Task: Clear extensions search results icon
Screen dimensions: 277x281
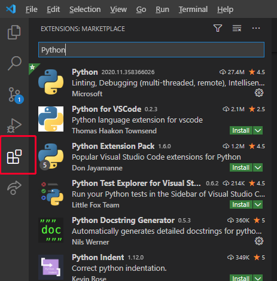Action: pos(237,28)
